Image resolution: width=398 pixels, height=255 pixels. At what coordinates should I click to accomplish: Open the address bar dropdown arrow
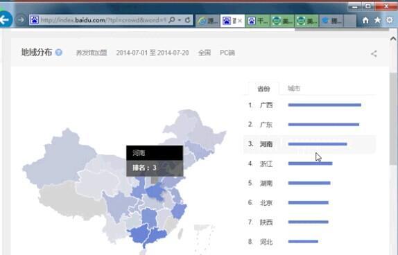tap(180, 20)
